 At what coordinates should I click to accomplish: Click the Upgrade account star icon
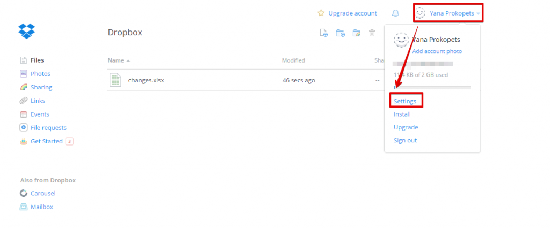pos(321,13)
